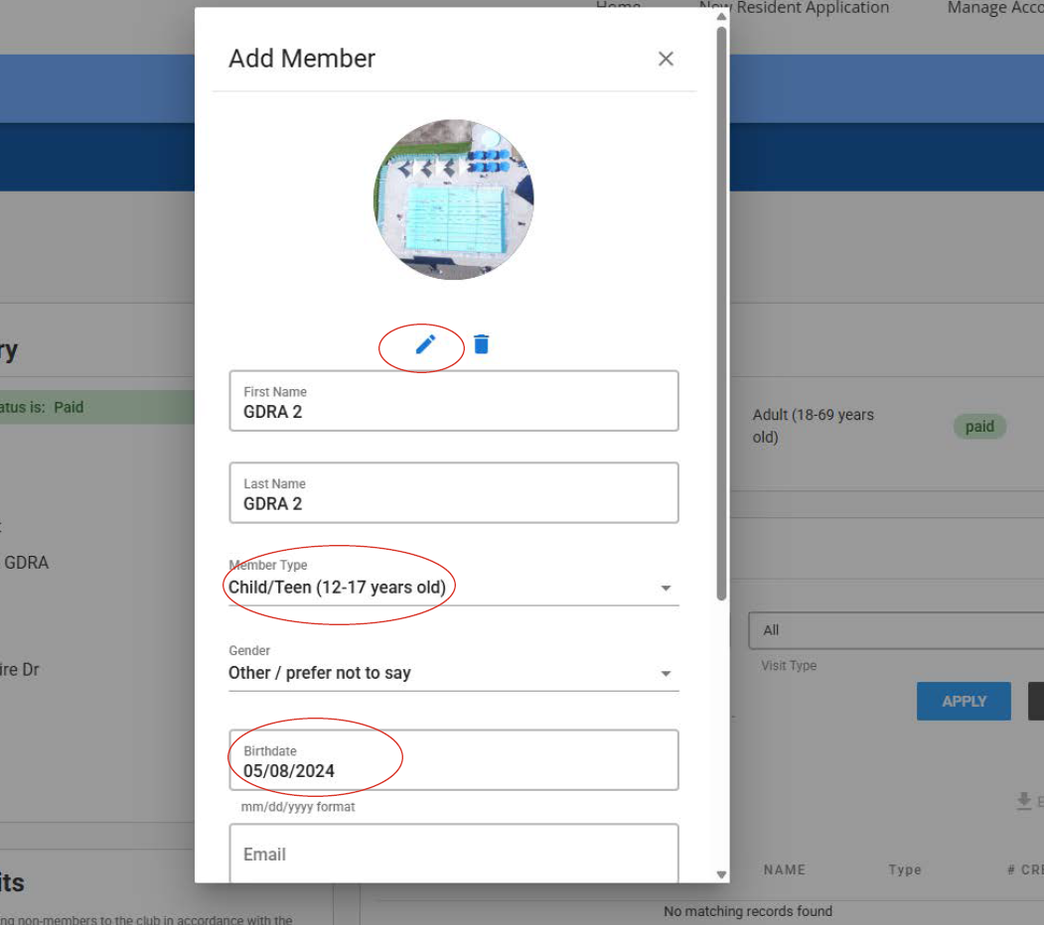This screenshot has height=925, width=1044.
Task: Click into the Birthdate field
Action: point(454,770)
